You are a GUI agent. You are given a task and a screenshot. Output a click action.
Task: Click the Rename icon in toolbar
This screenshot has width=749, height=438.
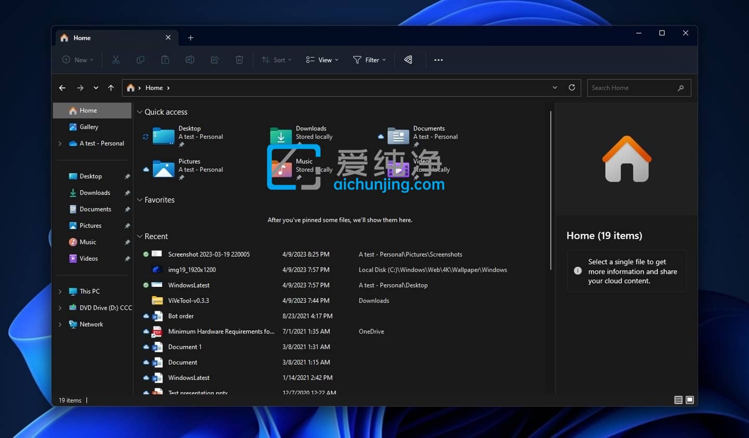click(190, 60)
